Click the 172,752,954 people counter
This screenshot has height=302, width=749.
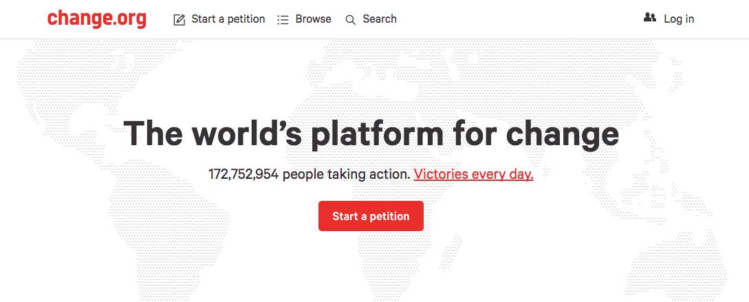click(243, 175)
